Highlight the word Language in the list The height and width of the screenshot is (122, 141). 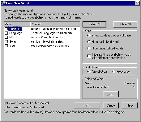click(x=16, y=33)
